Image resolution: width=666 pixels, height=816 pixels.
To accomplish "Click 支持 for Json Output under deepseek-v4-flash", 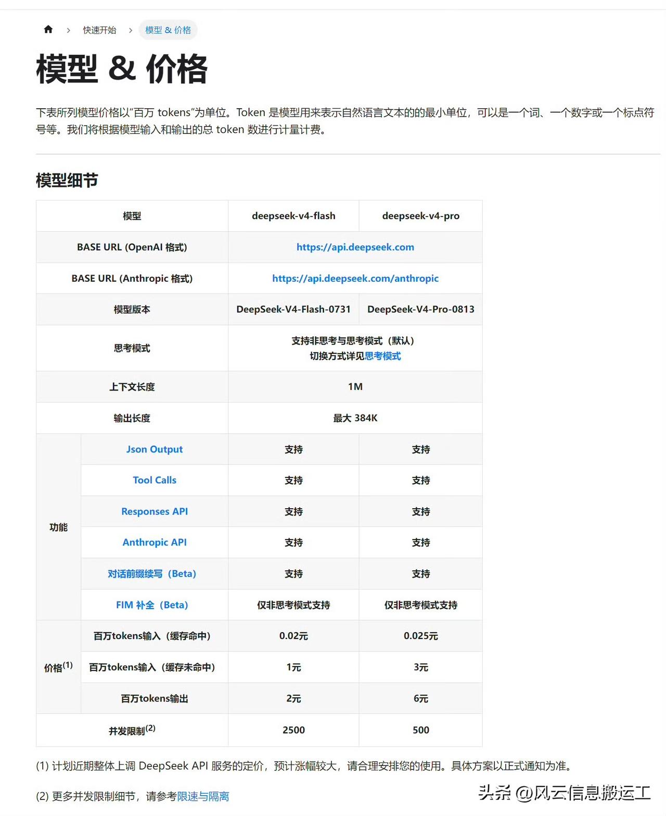I will (x=293, y=449).
